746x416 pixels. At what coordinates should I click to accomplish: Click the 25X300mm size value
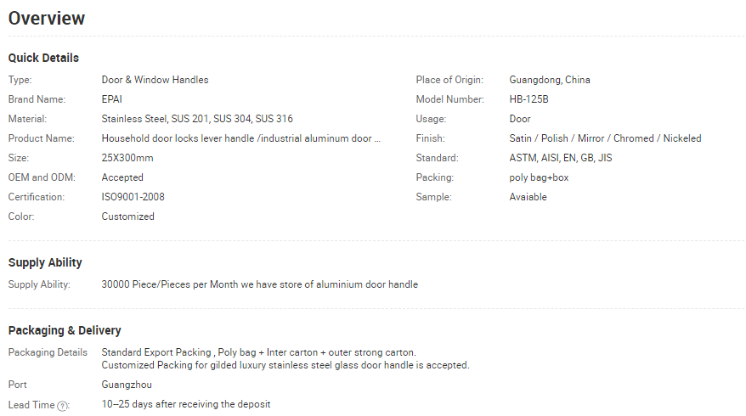pyautogui.click(x=127, y=158)
